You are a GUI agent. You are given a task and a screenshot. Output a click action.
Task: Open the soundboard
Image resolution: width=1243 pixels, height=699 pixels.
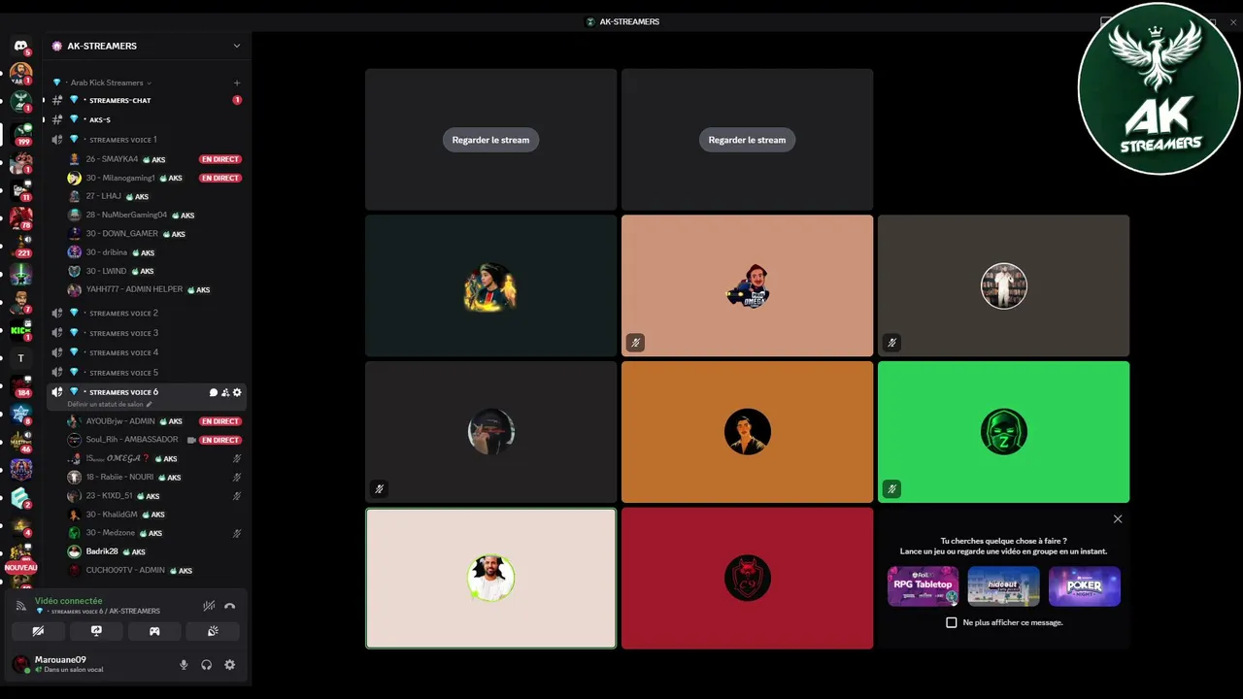(x=213, y=631)
